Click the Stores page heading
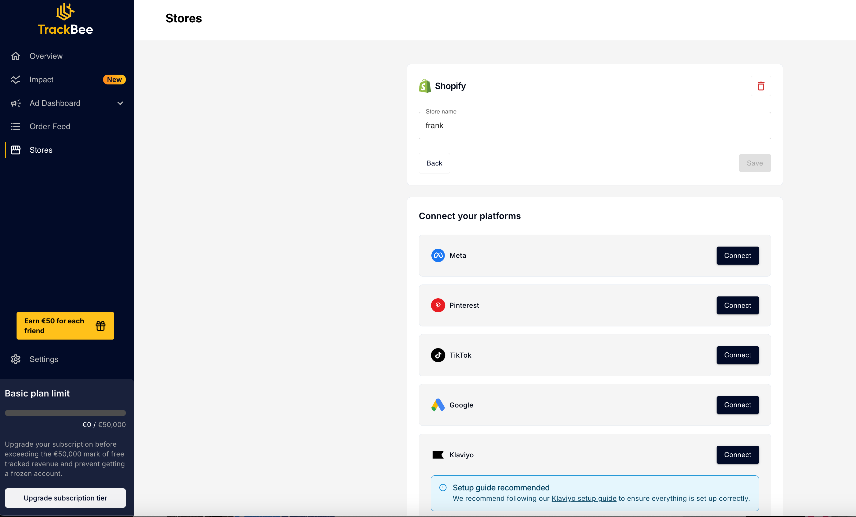Screen dimensions: 856x517 (x=184, y=18)
